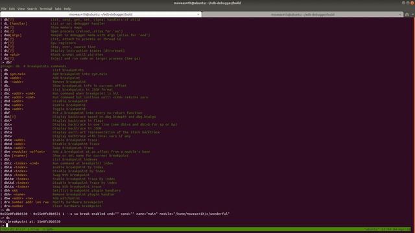Click the 'dL [handler]' help row
Image resolution: width=415 pixels, height=233 pixels.
click(53, 23)
